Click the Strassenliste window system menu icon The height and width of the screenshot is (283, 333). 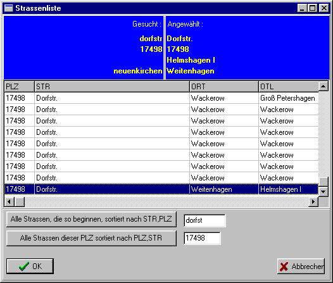(9, 8)
